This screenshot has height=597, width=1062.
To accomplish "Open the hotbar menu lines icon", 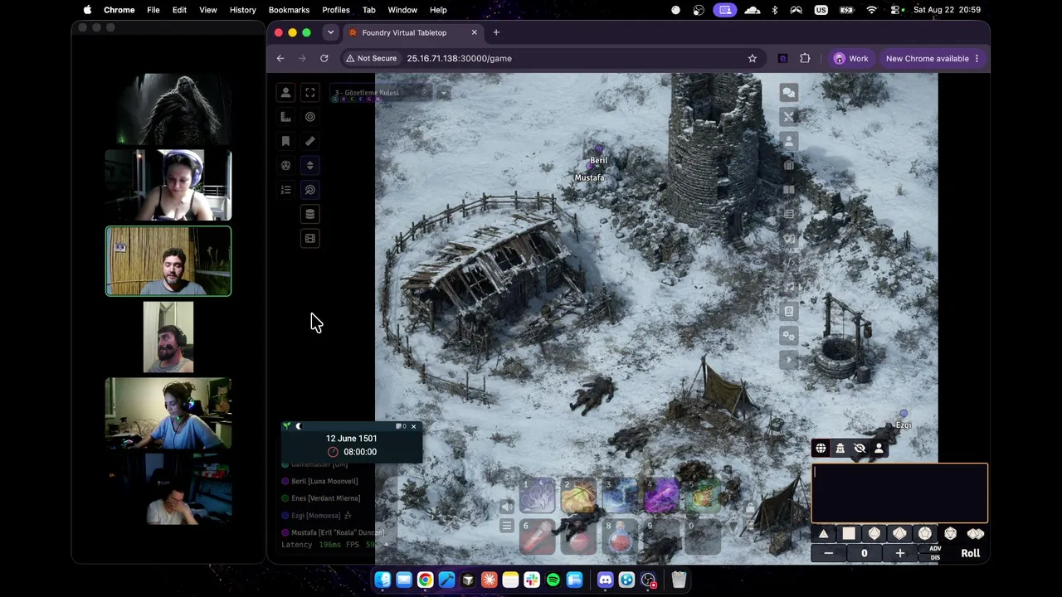I will [507, 526].
